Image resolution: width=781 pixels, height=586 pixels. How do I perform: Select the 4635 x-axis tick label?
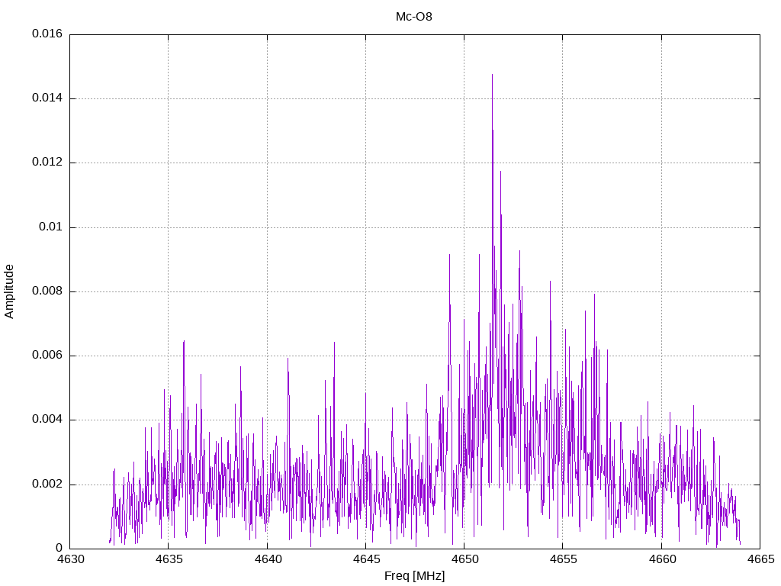169,559
